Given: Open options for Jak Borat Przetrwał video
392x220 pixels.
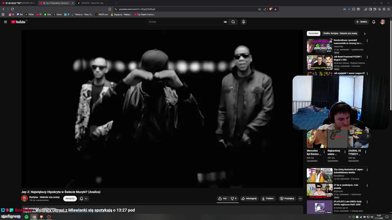Looking at the screenshot, I should point(367,57).
